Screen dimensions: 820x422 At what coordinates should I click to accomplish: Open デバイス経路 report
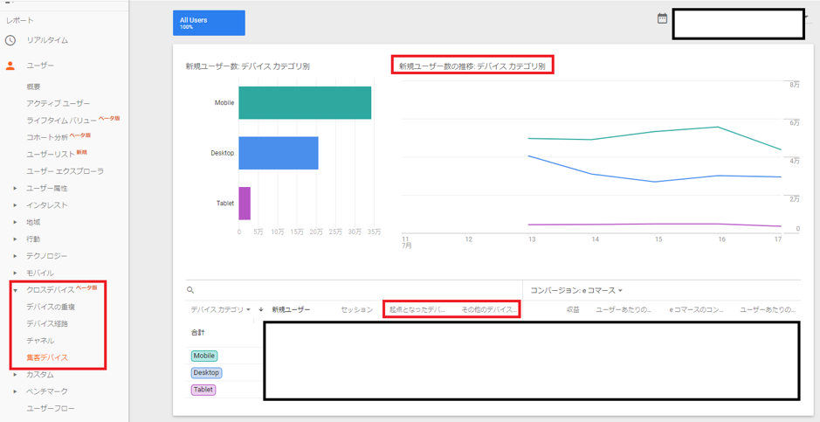click(47, 323)
